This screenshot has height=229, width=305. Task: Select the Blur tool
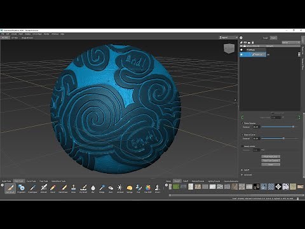(93, 188)
